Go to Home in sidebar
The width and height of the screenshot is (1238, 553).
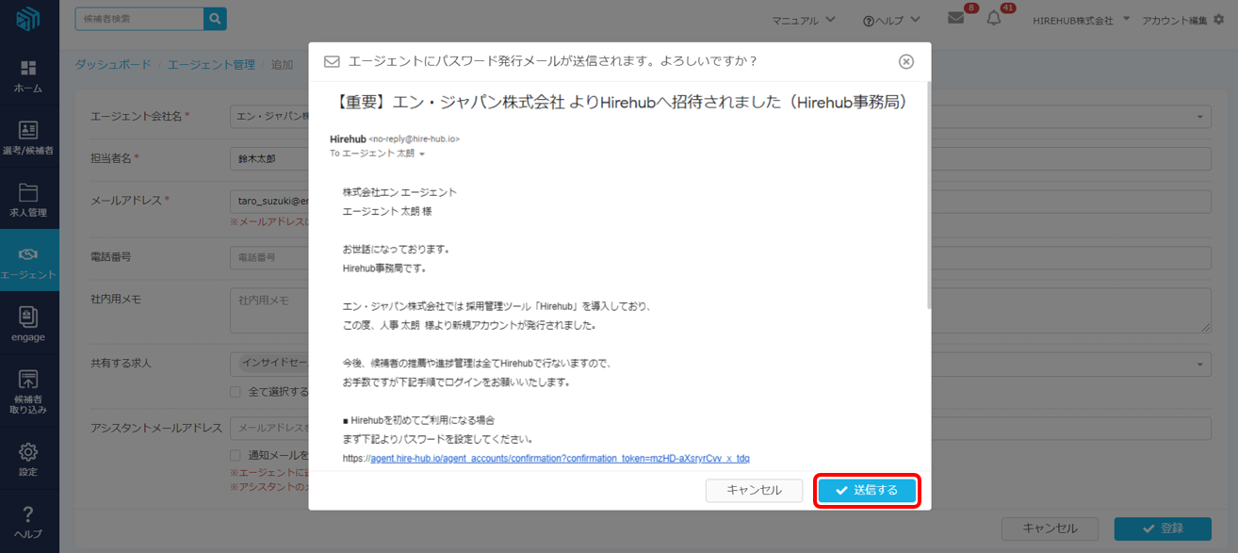coord(28,76)
